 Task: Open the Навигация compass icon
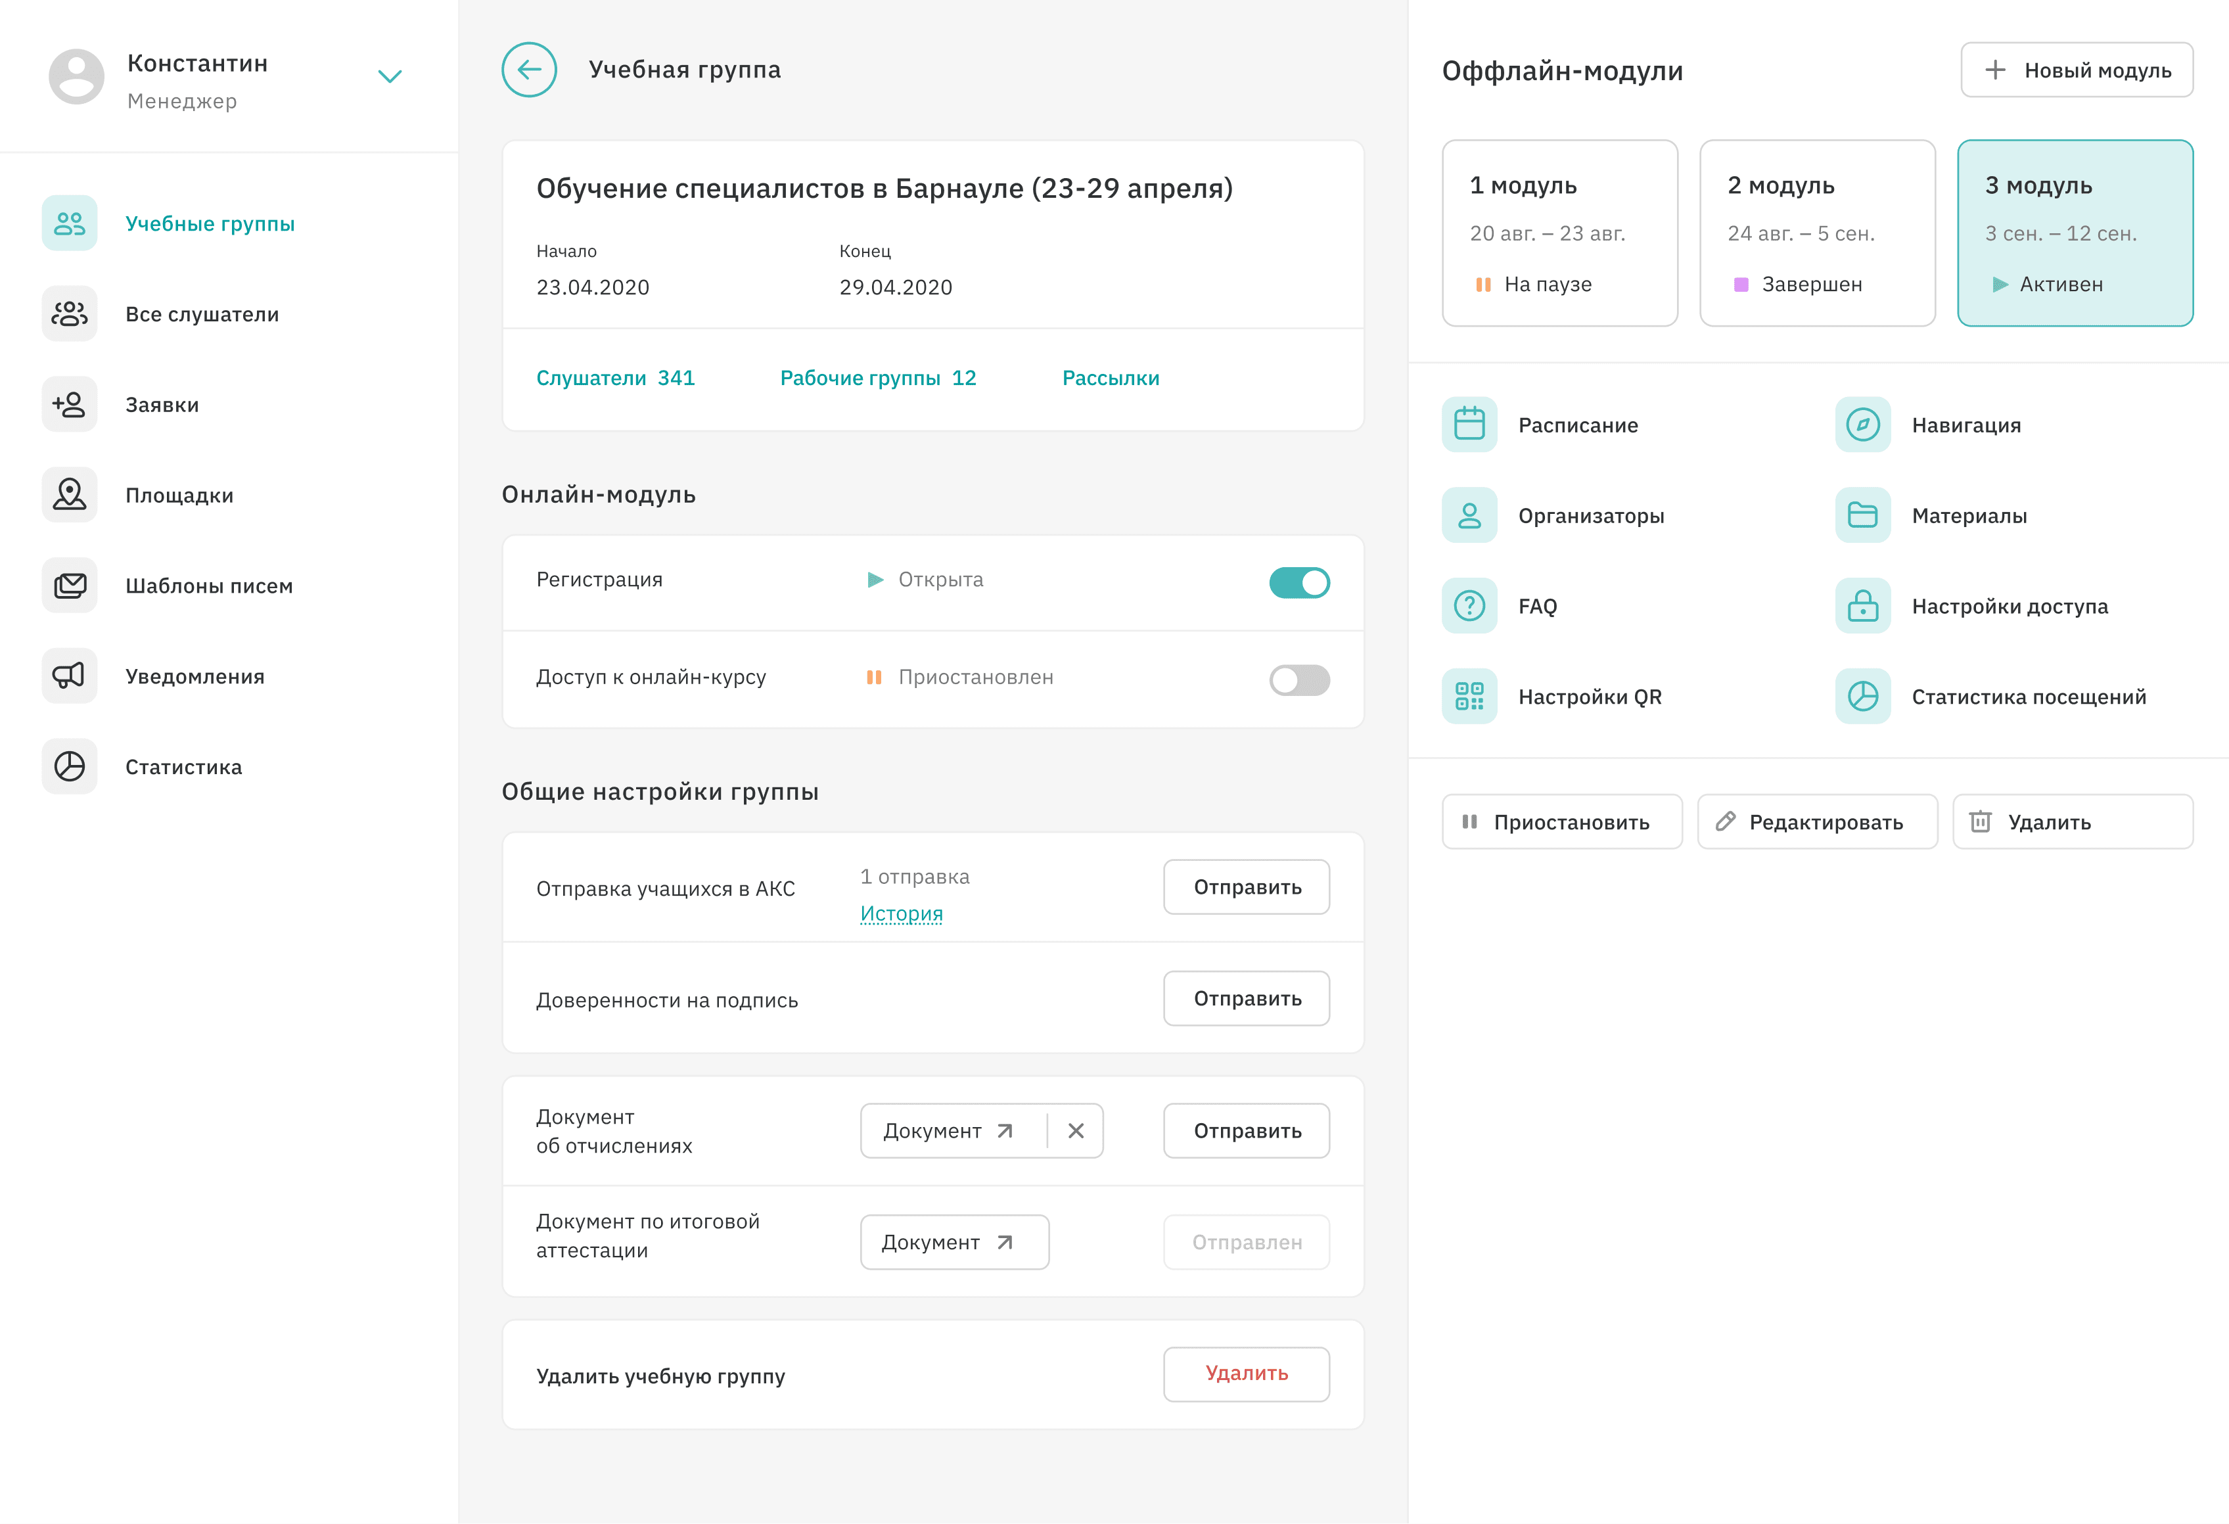(x=1862, y=425)
